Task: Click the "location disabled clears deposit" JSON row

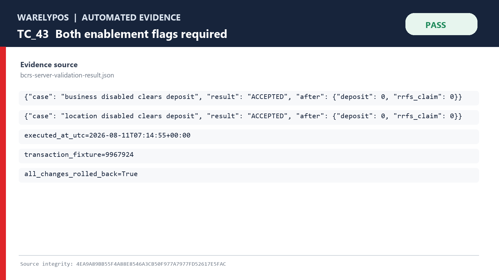Action: pyautogui.click(x=249, y=117)
